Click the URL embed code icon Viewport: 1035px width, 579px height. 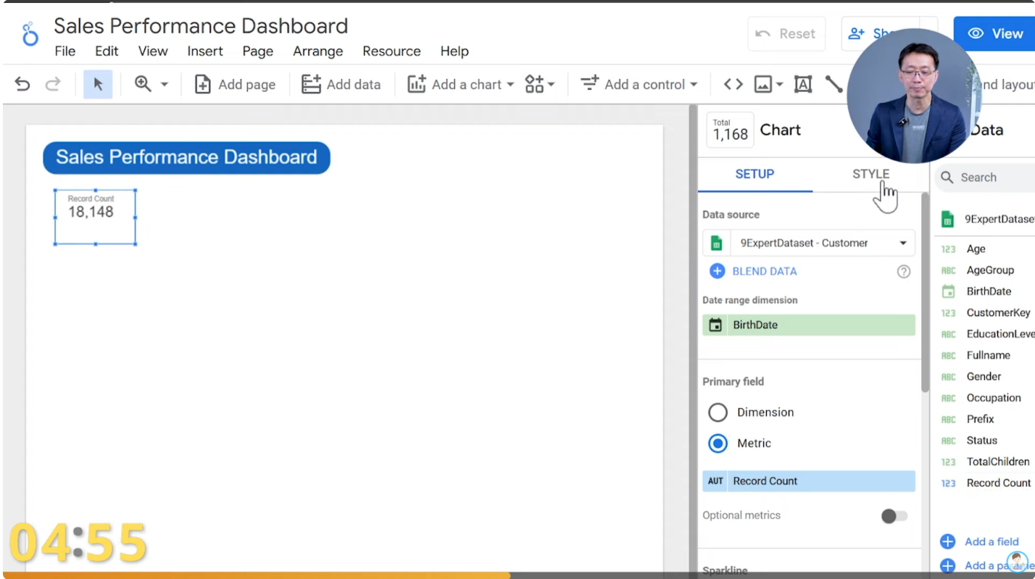pos(733,84)
